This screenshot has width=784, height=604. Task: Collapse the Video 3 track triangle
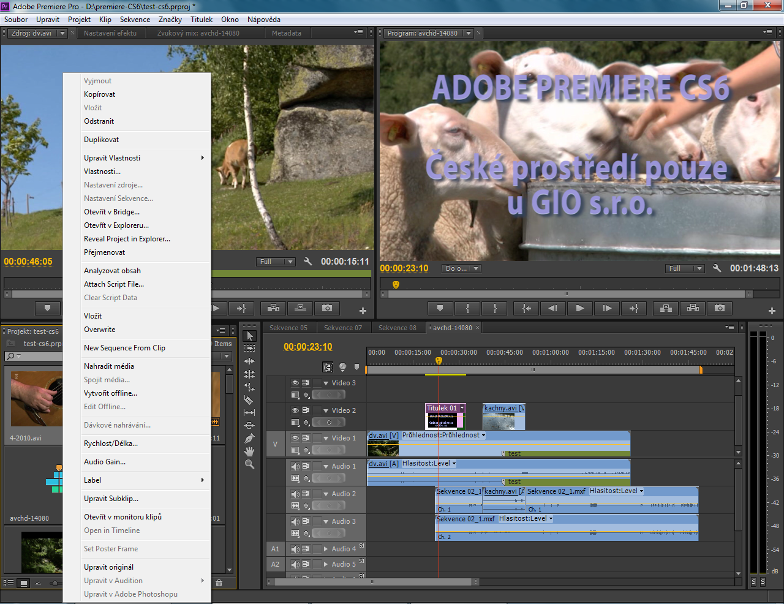326,383
